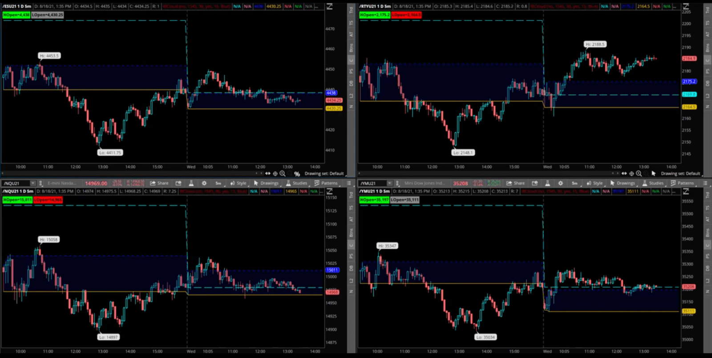Click the percent icon below /ES chart
Image resolution: width=712 pixels, height=358 pixels.
click(297, 174)
